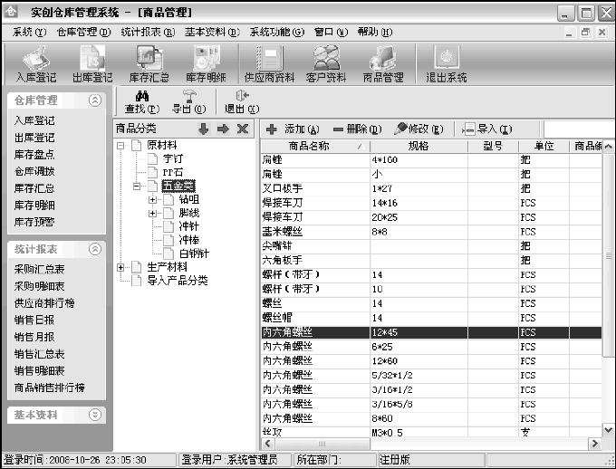
Task: Collapse the 五金类 tree node
Action: pos(136,187)
